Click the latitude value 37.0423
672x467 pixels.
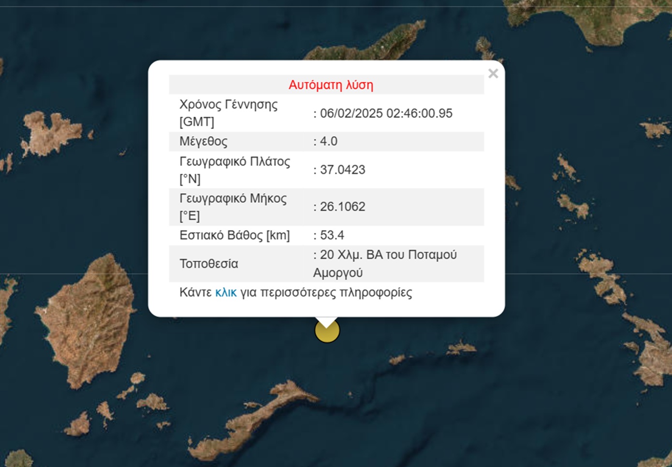[x=342, y=170]
